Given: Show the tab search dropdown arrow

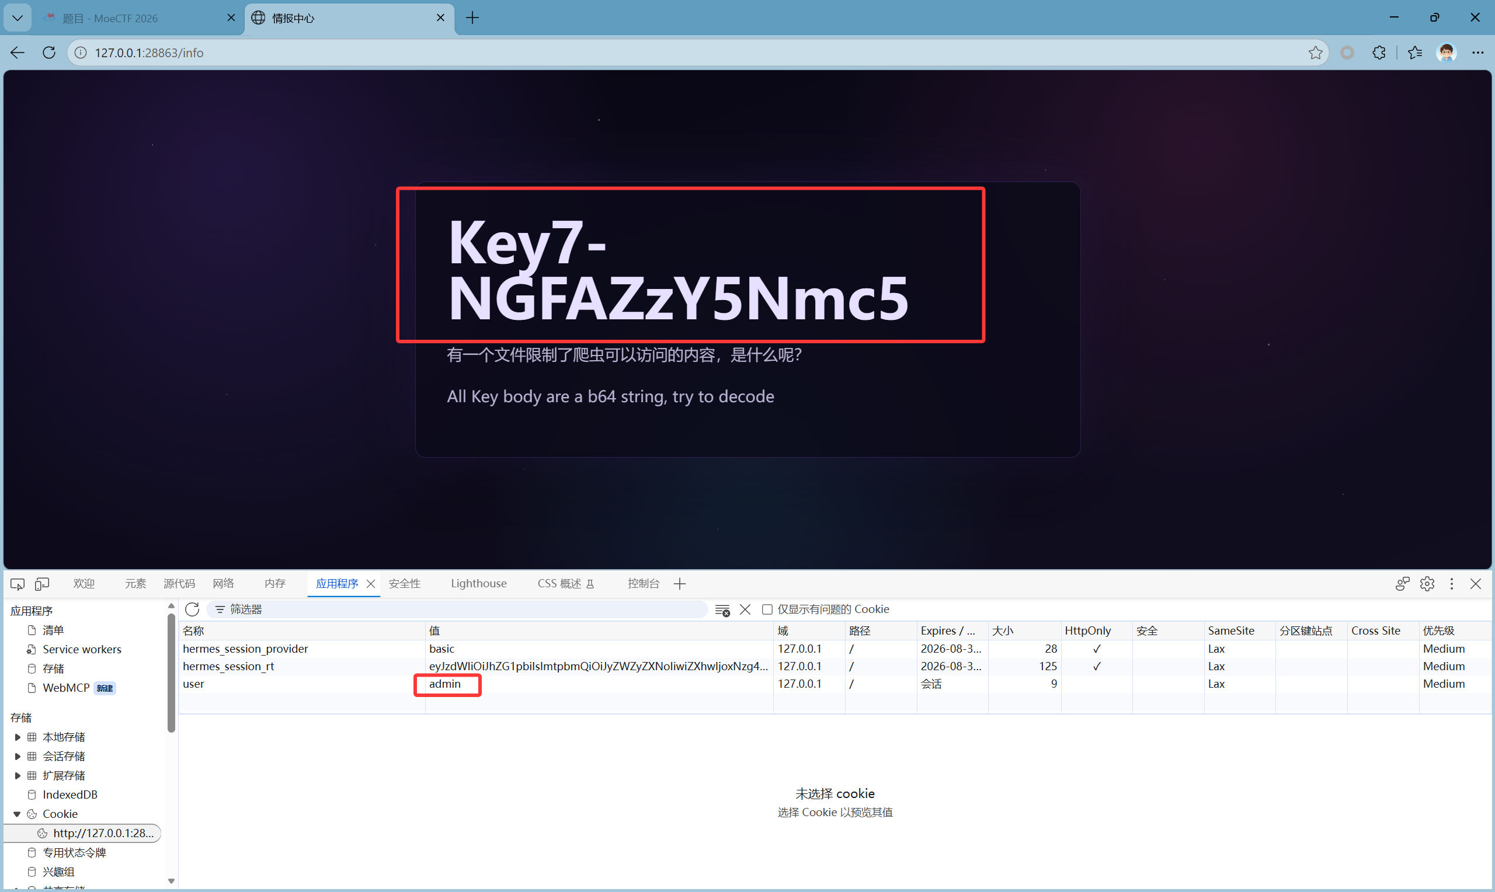Looking at the screenshot, I should (18, 18).
